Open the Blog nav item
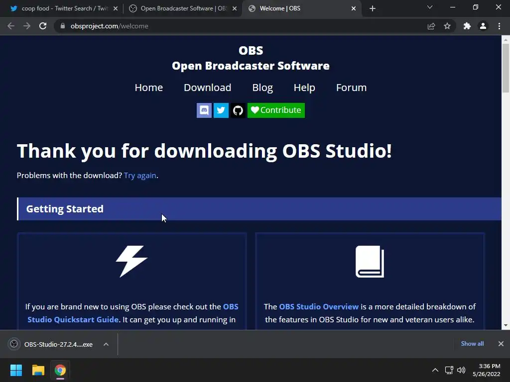The width and height of the screenshot is (510, 382). point(262,88)
